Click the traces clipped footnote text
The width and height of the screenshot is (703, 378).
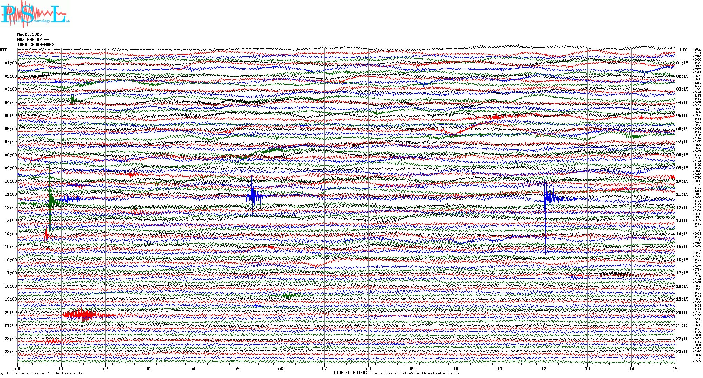tap(415, 373)
